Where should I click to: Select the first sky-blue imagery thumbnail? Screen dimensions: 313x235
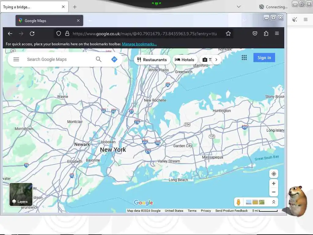click(249, 202)
